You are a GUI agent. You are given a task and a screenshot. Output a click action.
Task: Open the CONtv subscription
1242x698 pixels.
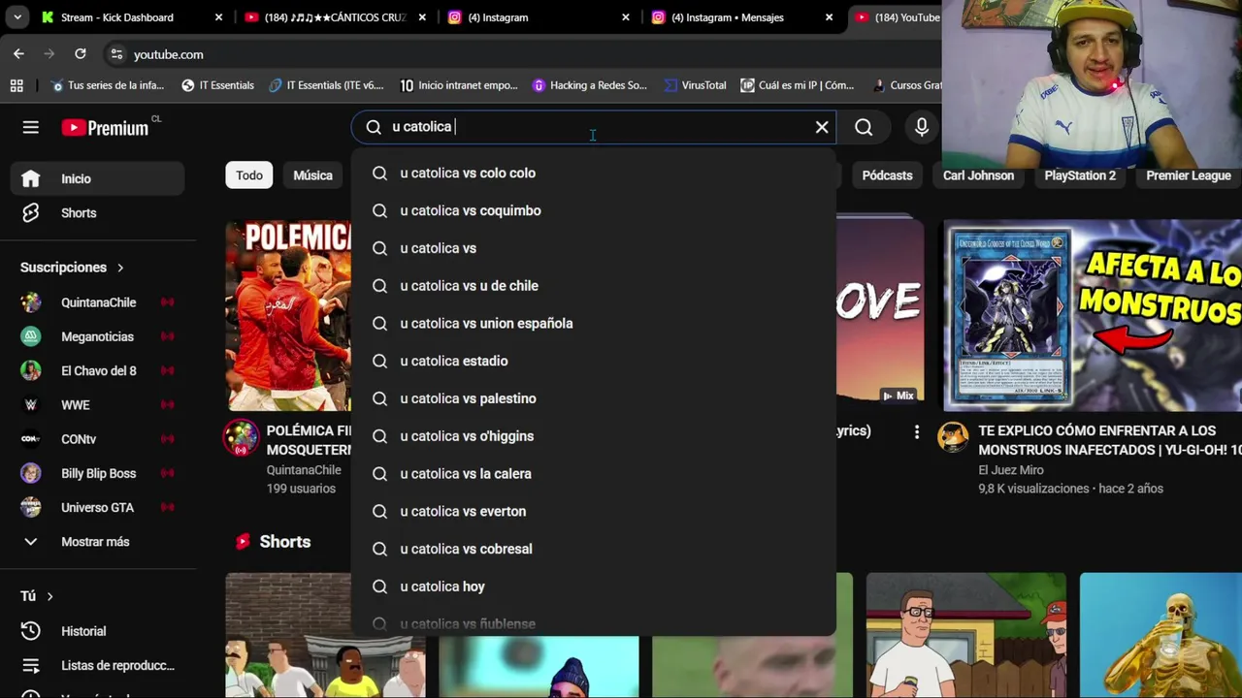(x=97, y=439)
